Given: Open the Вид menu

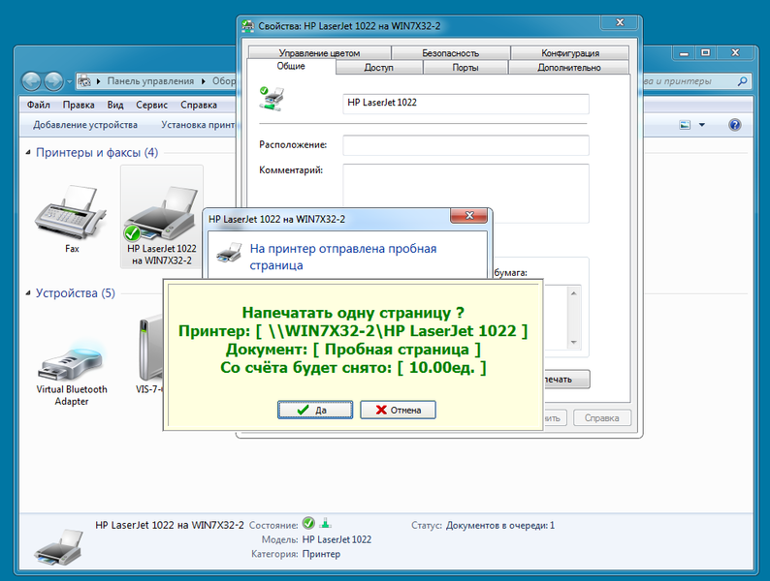Looking at the screenshot, I should 115,105.
